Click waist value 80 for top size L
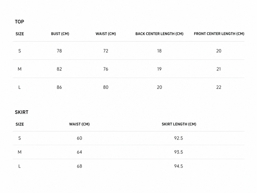This screenshot has height=193, width=257. coord(106,87)
